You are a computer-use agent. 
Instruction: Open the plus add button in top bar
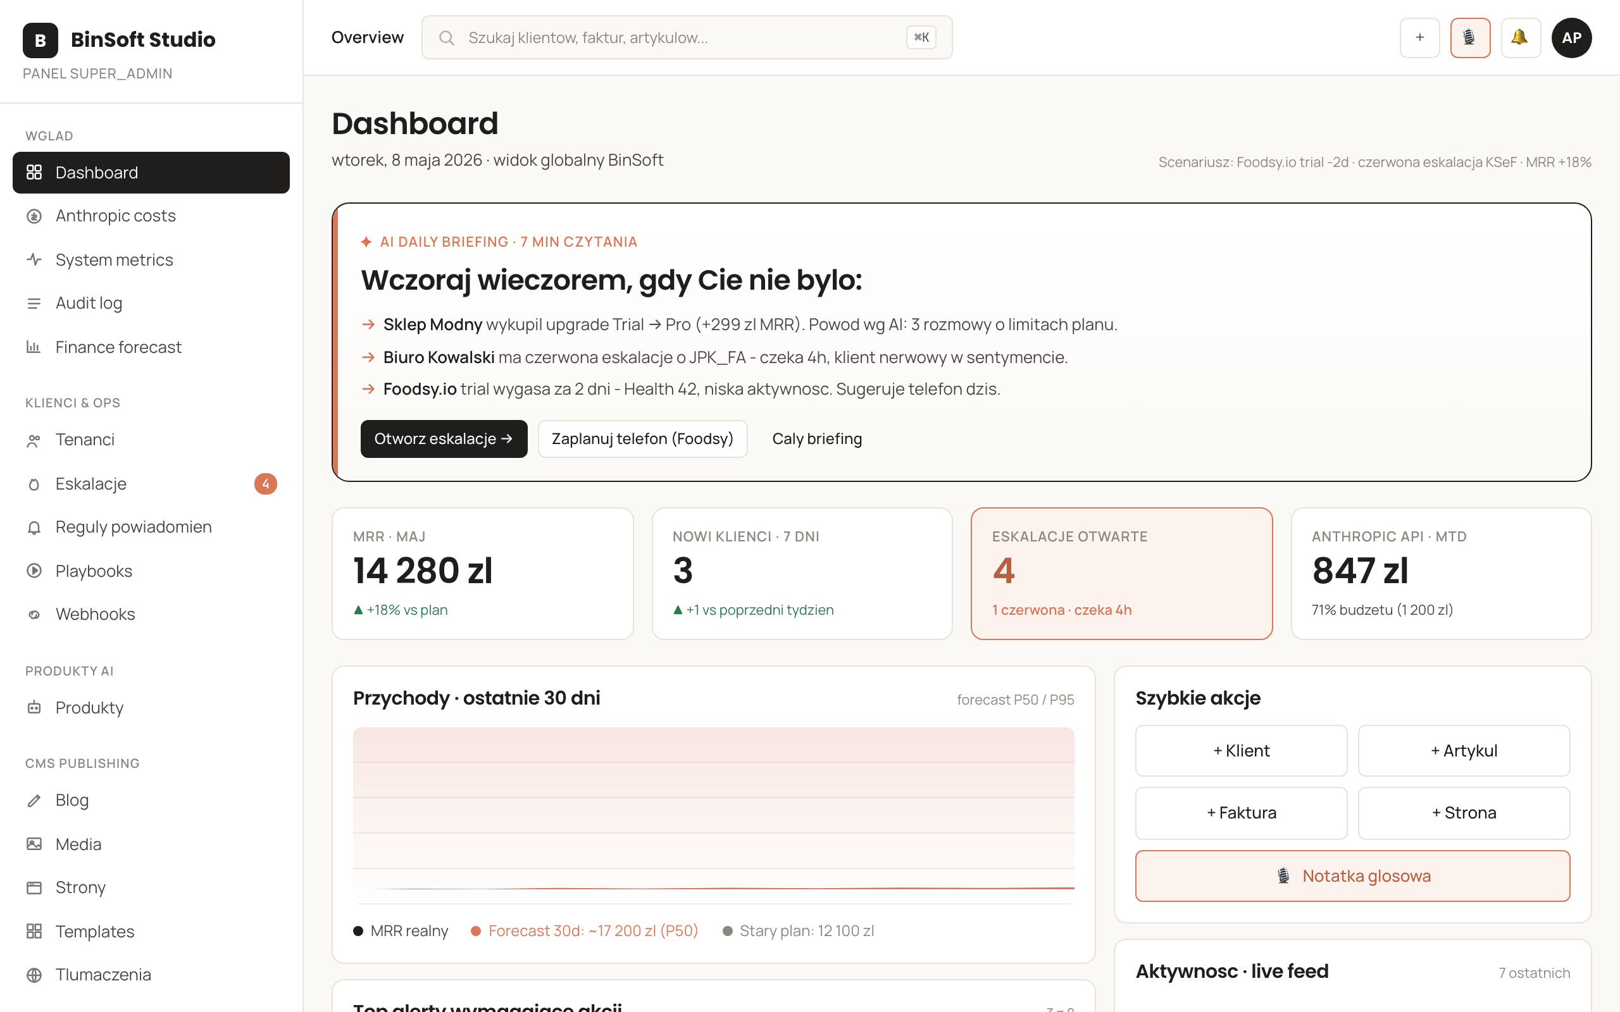(1419, 37)
